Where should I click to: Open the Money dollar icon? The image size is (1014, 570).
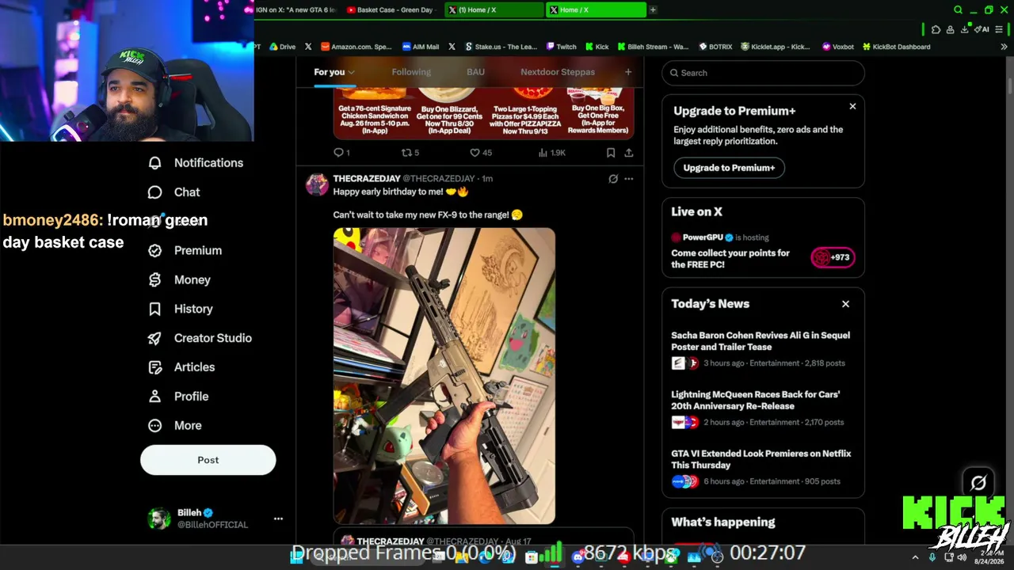[x=155, y=279]
